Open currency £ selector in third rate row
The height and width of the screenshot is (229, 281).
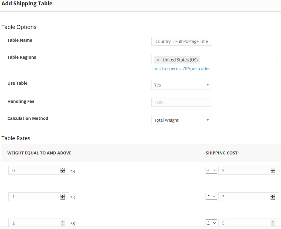point(211,223)
